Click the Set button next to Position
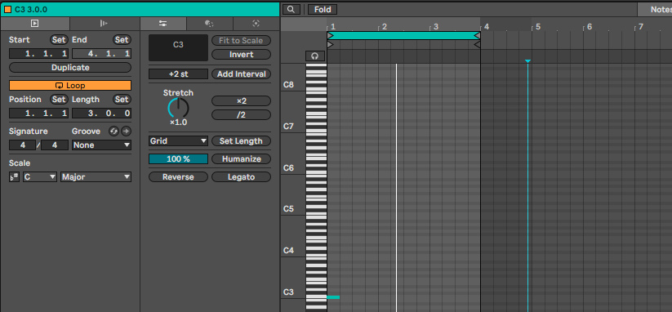The height and width of the screenshot is (312, 672). click(x=59, y=100)
